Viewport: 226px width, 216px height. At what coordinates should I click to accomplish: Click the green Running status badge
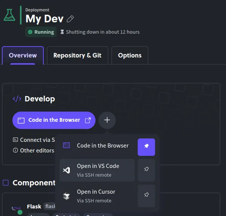click(x=41, y=32)
